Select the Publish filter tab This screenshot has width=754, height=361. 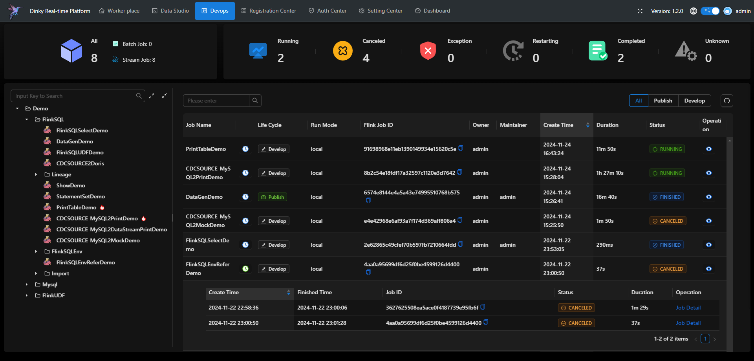pyautogui.click(x=663, y=101)
